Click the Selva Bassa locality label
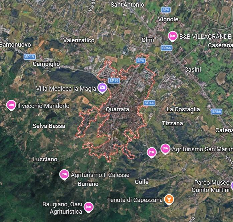The width and height of the screenshot is (233, 222). [x=49, y=126]
